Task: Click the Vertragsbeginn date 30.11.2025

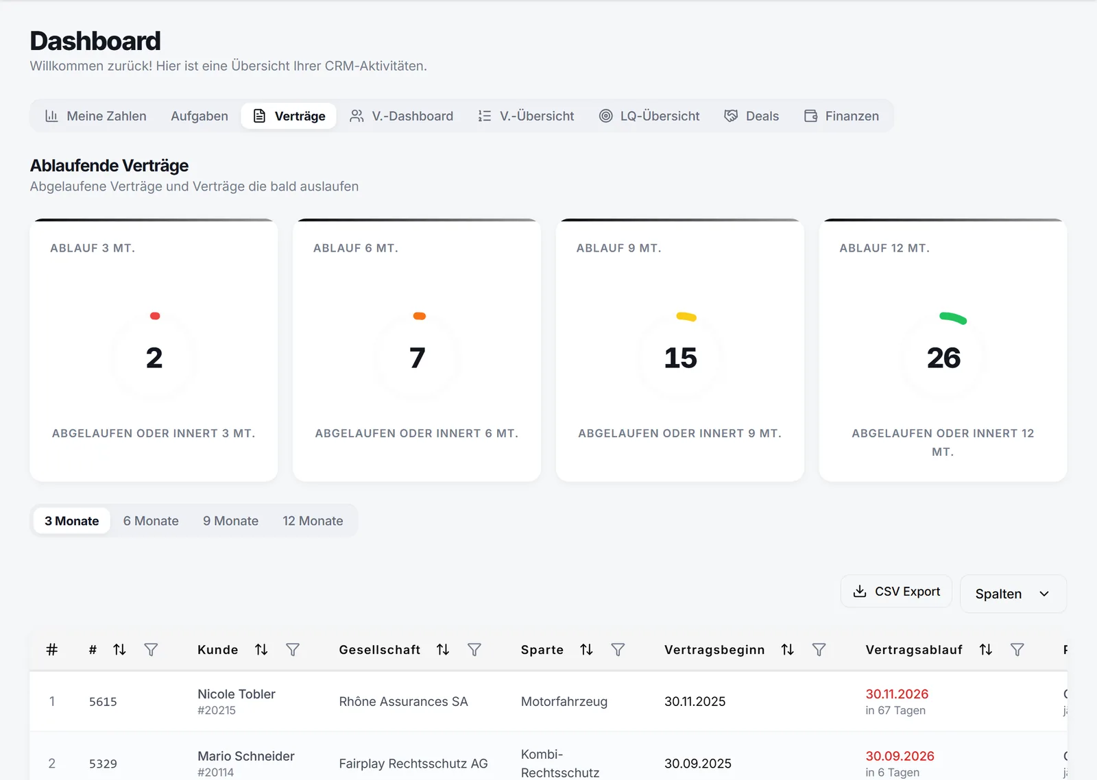Action: click(695, 701)
